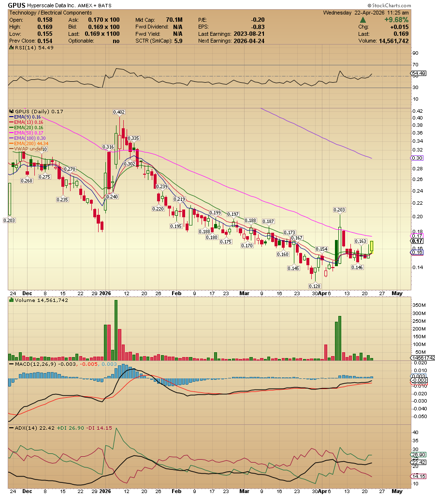The height and width of the screenshot is (495, 435).
Task: Click the Next Earnings 2026-04-24 date
Action: [x=249, y=41]
